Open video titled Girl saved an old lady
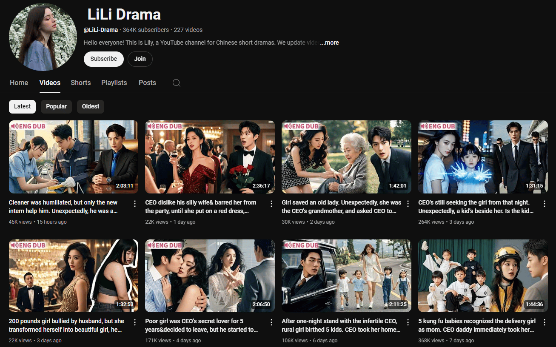This screenshot has width=556, height=347. pos(342,207)
